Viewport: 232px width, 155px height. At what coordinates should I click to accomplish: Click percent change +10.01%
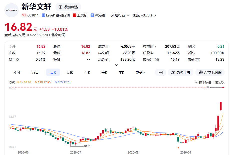(60, 29)
